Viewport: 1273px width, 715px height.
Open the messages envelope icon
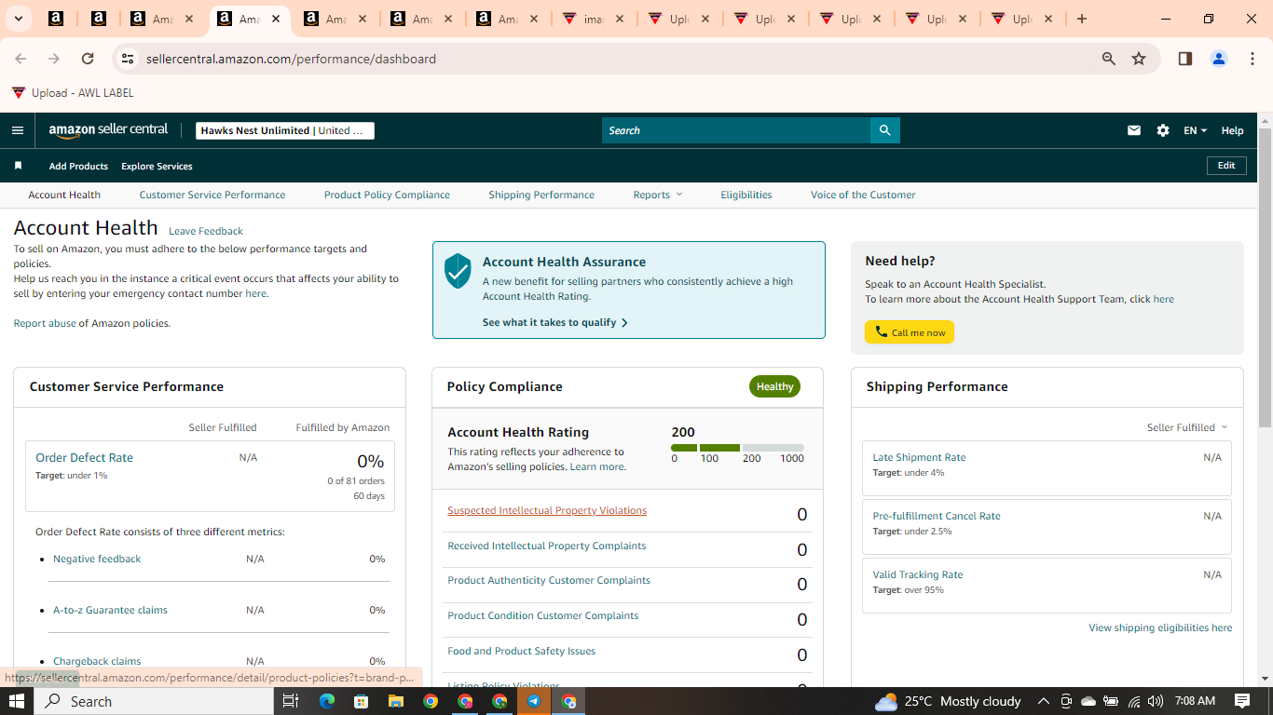point(1134,130)
